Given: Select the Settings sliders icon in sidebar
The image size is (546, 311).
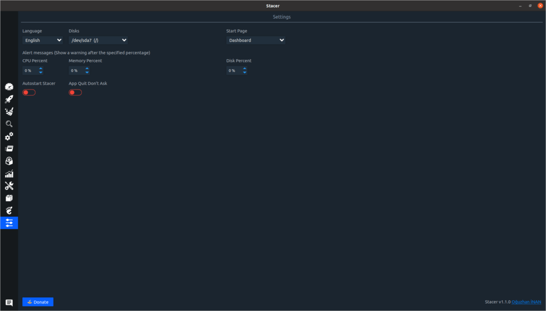Looking at the screenshot, I should 9,223.
